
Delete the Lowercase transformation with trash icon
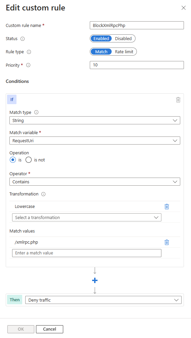click(x=167, y=207)
